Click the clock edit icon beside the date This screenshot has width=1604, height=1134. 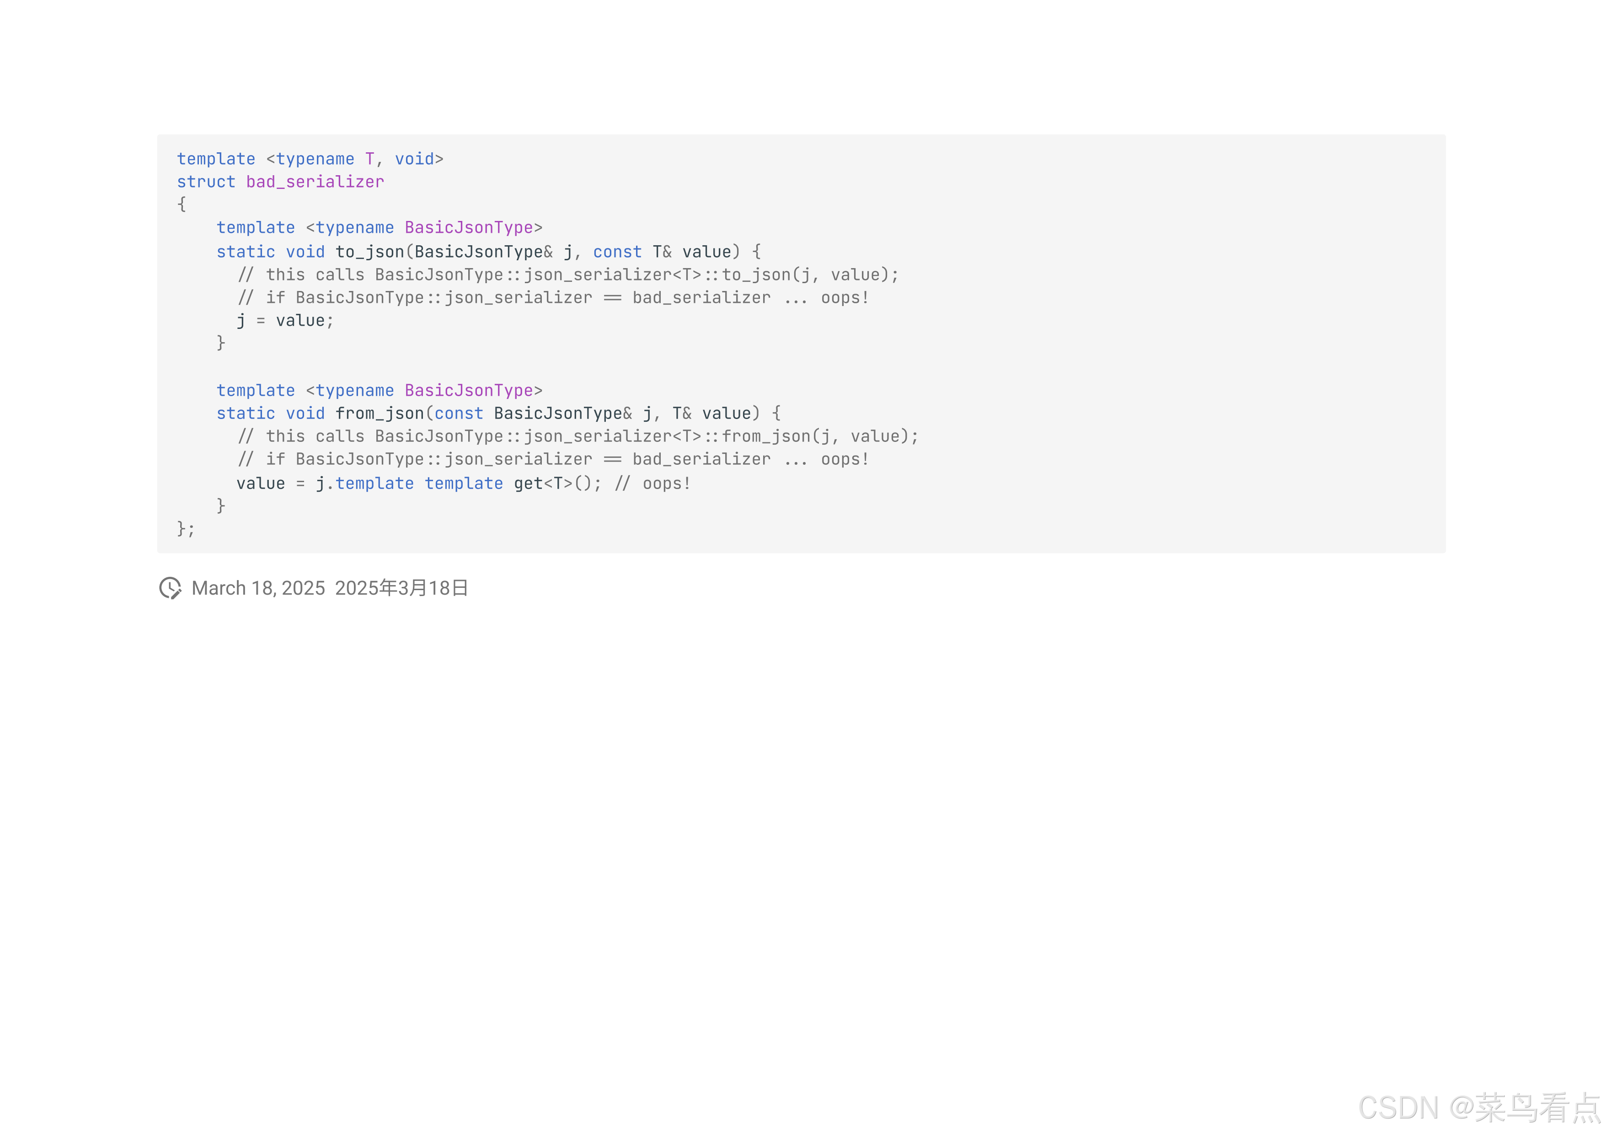(x=170, y=588)
